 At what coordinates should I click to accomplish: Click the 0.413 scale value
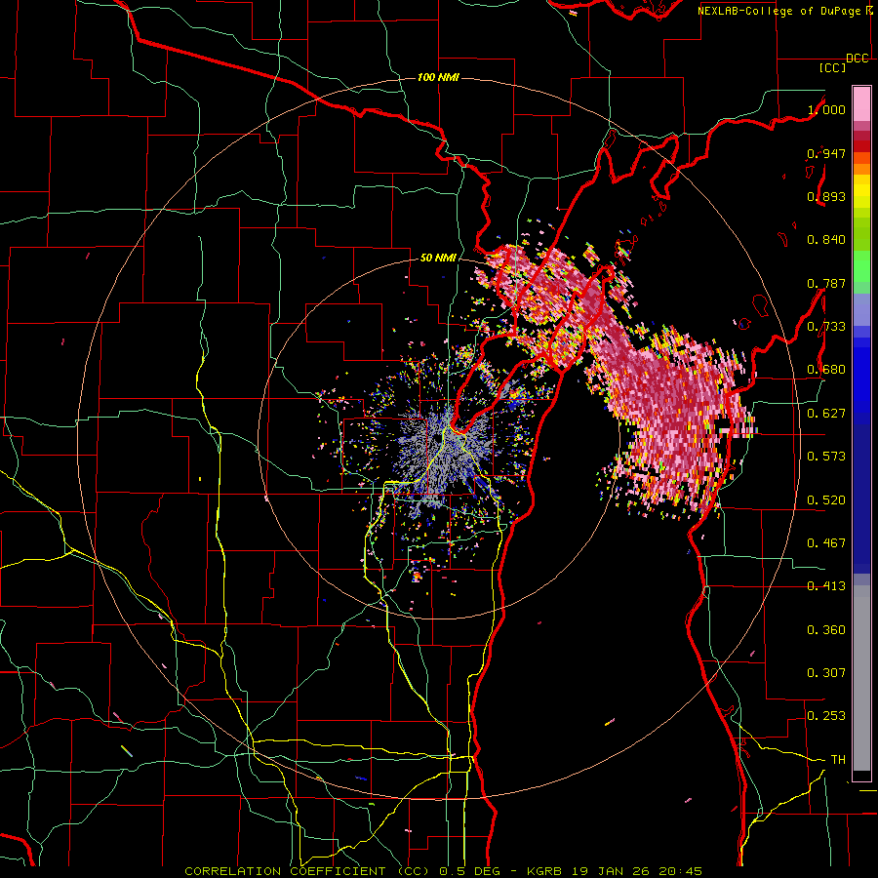826,586
